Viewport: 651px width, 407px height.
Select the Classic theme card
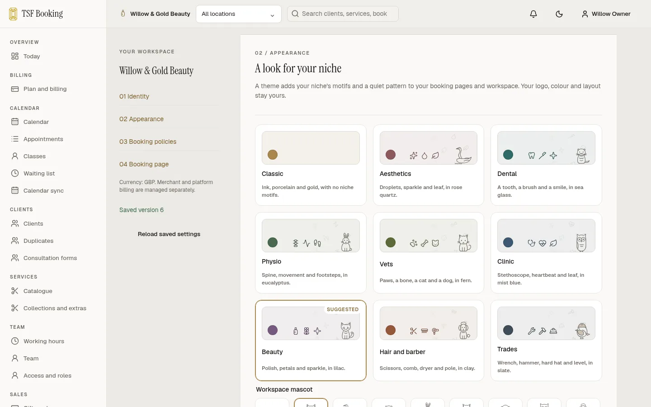pos(311,165)
